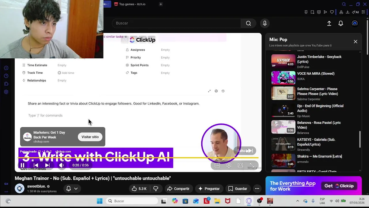369x208 pixels.
Task: Click the Windows taskbar search box
Action: [132, 201]
